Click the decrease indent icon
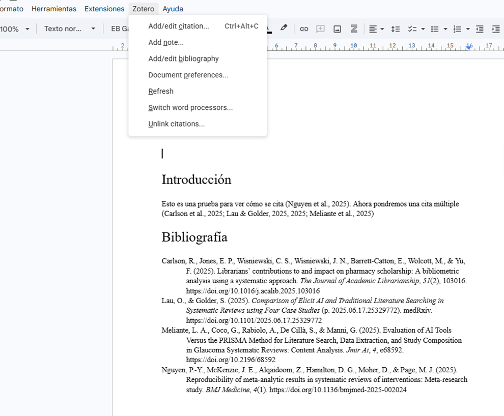 [x=480, y=29]
